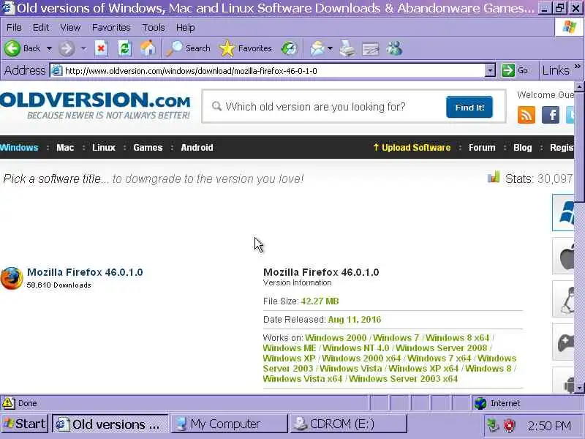The height and width of the screenshot is (439, 585).
Task: Open the Mail dropdown arrow
Action: point(330,48)
